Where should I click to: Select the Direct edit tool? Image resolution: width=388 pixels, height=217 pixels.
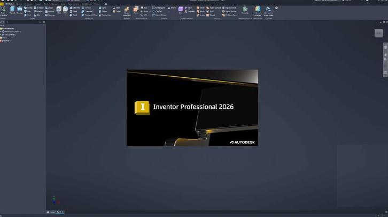(103, 11)
